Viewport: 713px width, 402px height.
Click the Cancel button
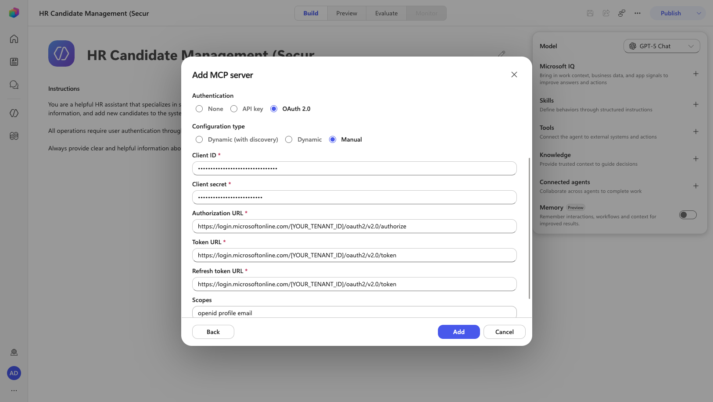coord(505,332)
